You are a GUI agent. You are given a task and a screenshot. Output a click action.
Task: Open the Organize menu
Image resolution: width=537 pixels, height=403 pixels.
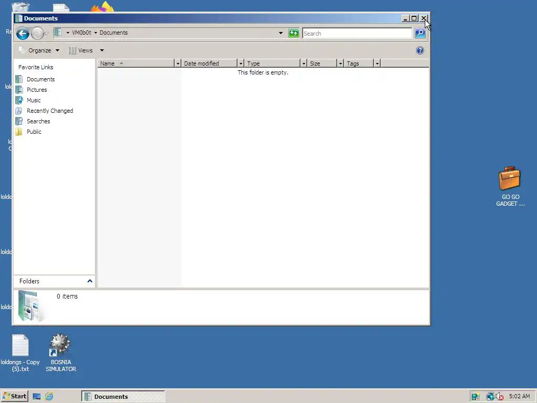coord(39,50)
